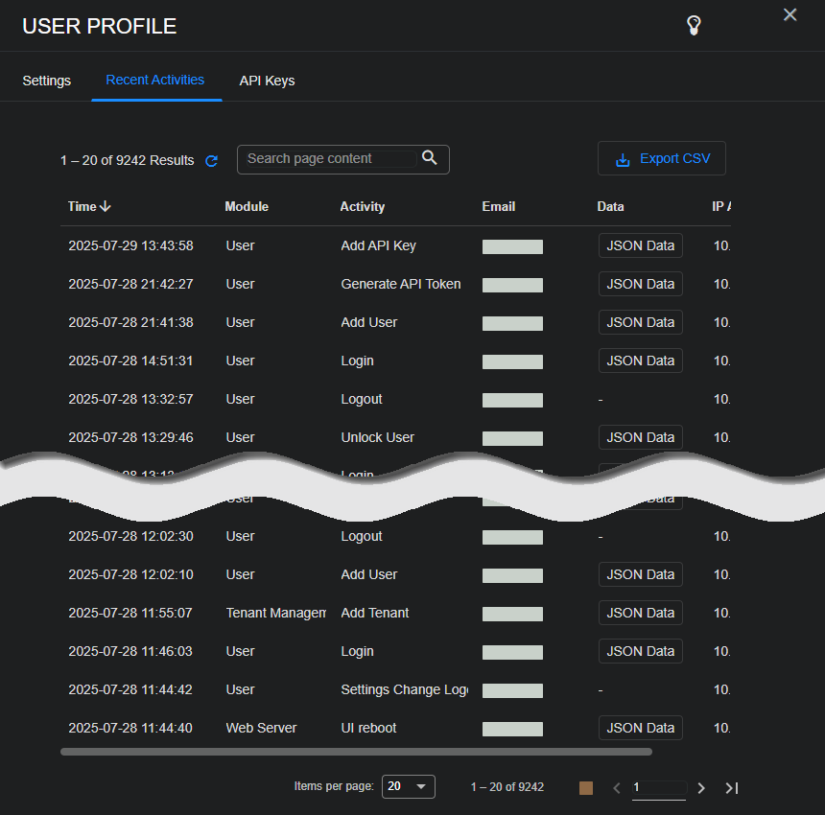Click the orange status square near pagination

pos(585,786)
